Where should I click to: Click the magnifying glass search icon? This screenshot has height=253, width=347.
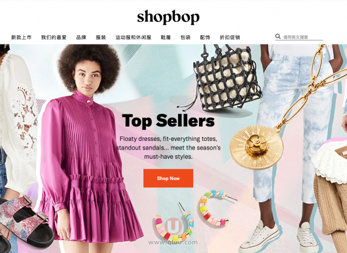tap(278, 36)
